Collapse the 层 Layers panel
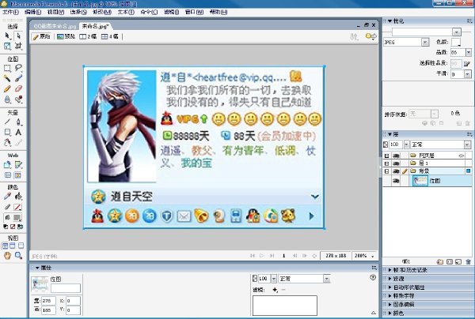 click(x=390, y=134)
